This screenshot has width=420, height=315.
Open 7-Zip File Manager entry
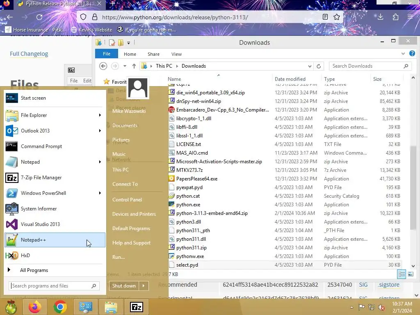coord(55,178)
